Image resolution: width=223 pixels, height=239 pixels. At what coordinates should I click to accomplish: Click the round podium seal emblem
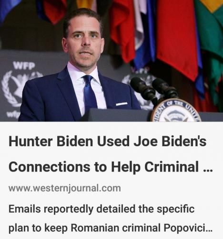coord(175,110)
